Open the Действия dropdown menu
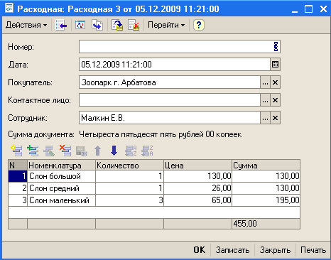The width and height of the screenshot is (331, 260). pyautogui.click(x=26, y=25)
